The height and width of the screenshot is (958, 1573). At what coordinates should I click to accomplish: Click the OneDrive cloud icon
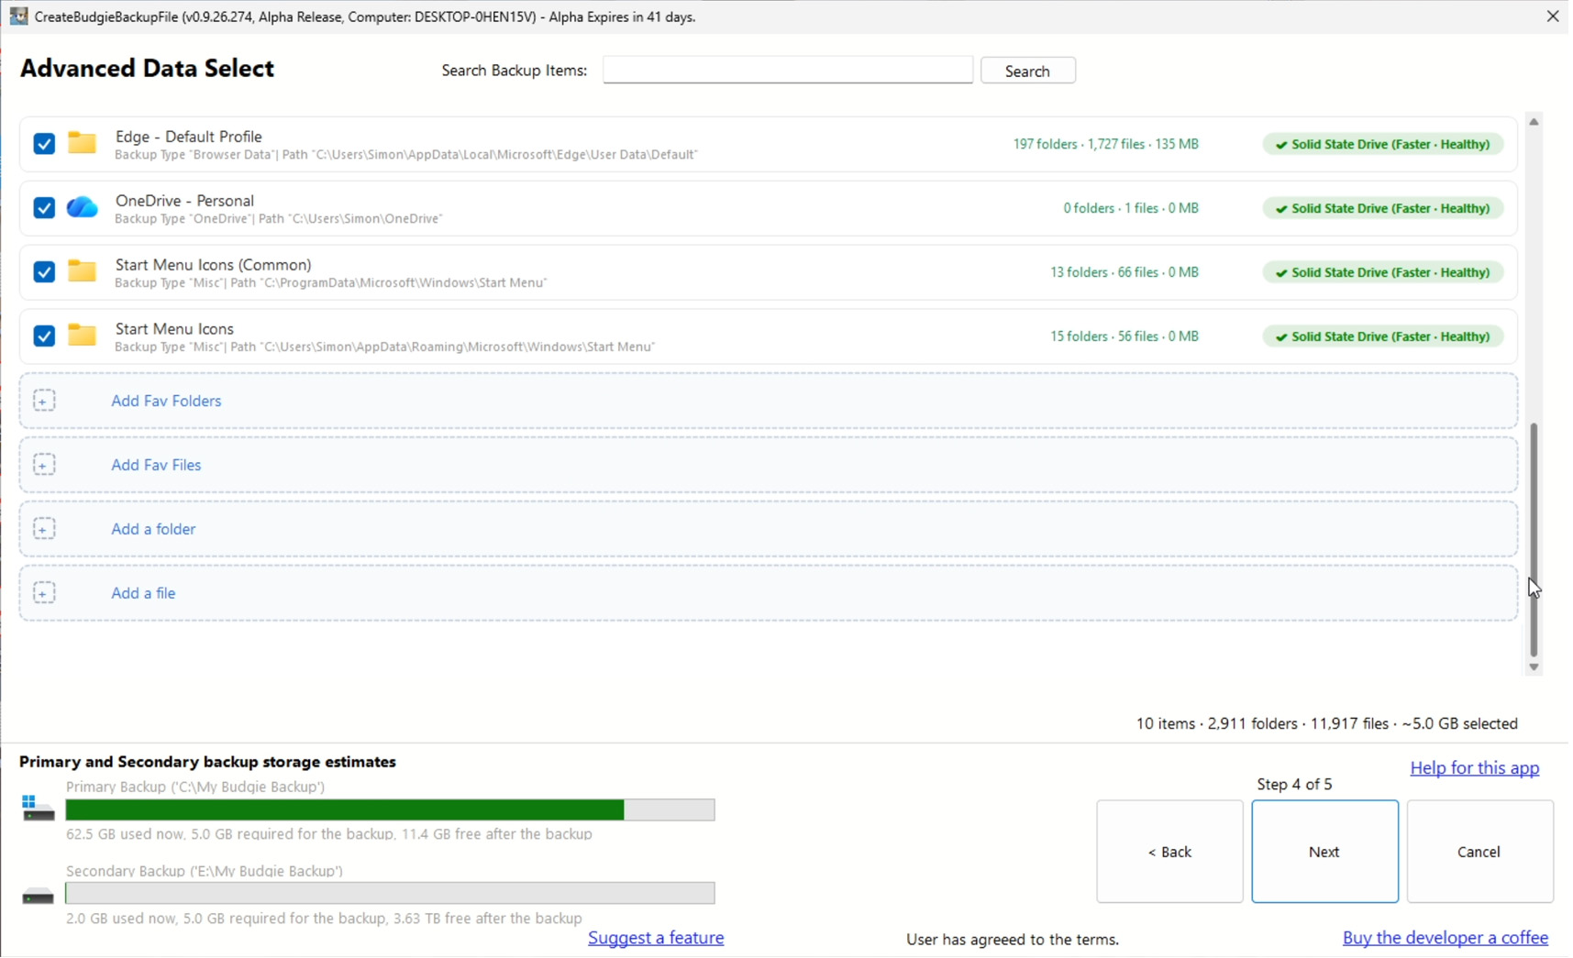click(83, 208)
